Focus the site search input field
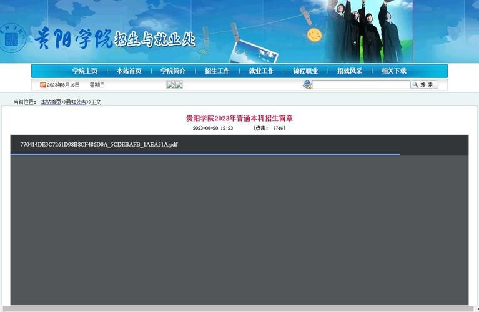Screen dimensions: 479x312 (x=361, y=85)
